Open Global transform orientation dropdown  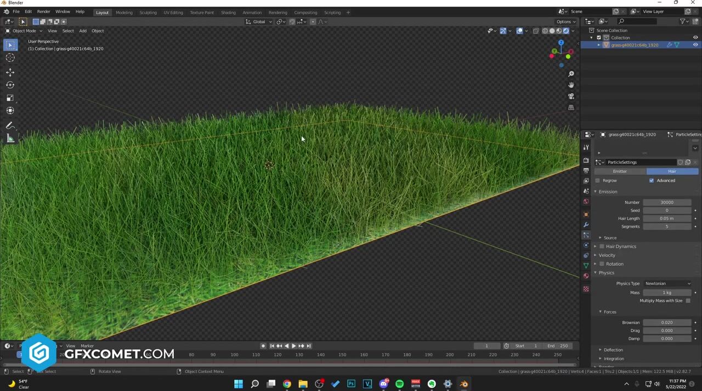(258, 21)
